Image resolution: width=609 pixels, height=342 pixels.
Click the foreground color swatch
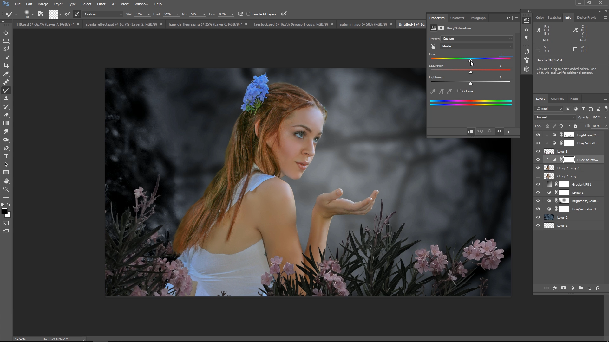(4, 211)
